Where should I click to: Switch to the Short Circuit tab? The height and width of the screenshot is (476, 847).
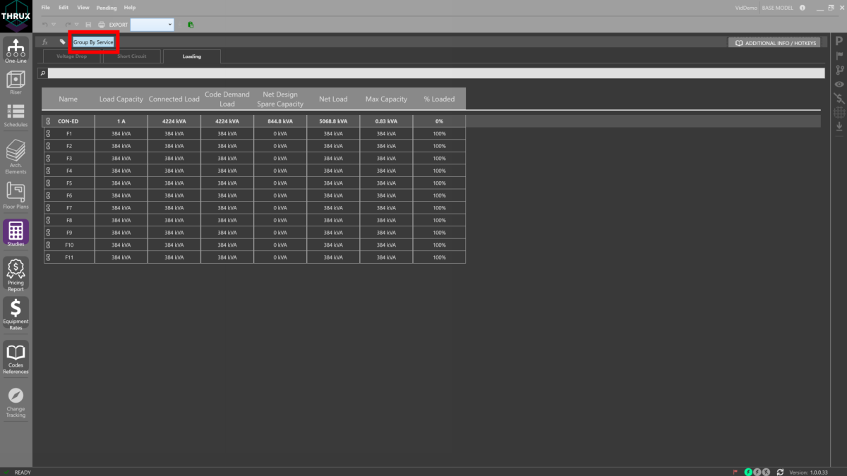[x=132, y=56]
